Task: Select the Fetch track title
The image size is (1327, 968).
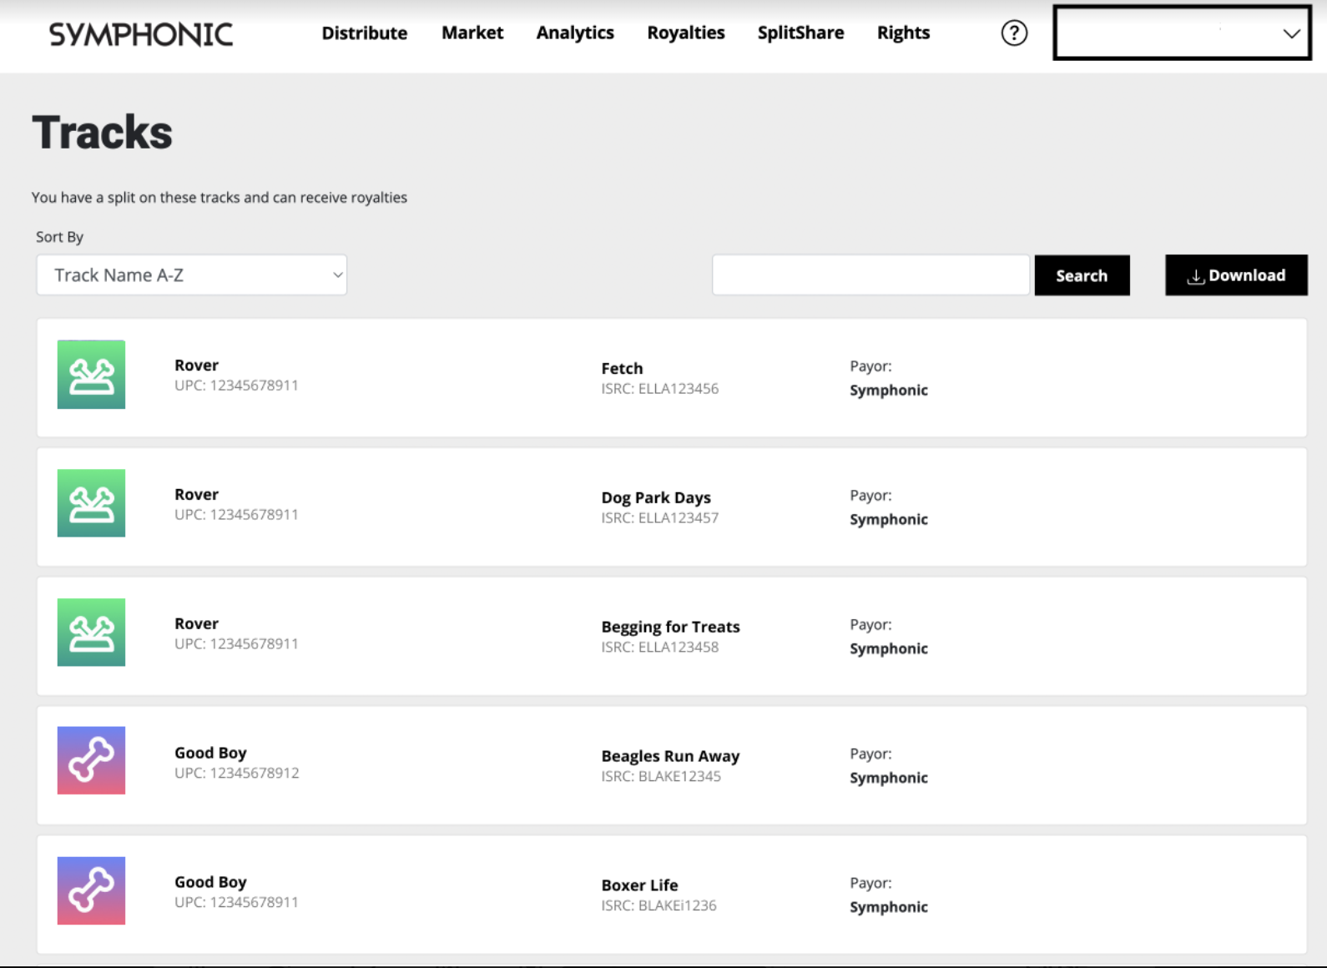Action: tap(622, 368)
